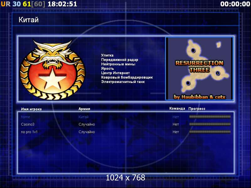Click Центр Интернет entry

pyautogui.click(x=115, y=73)
